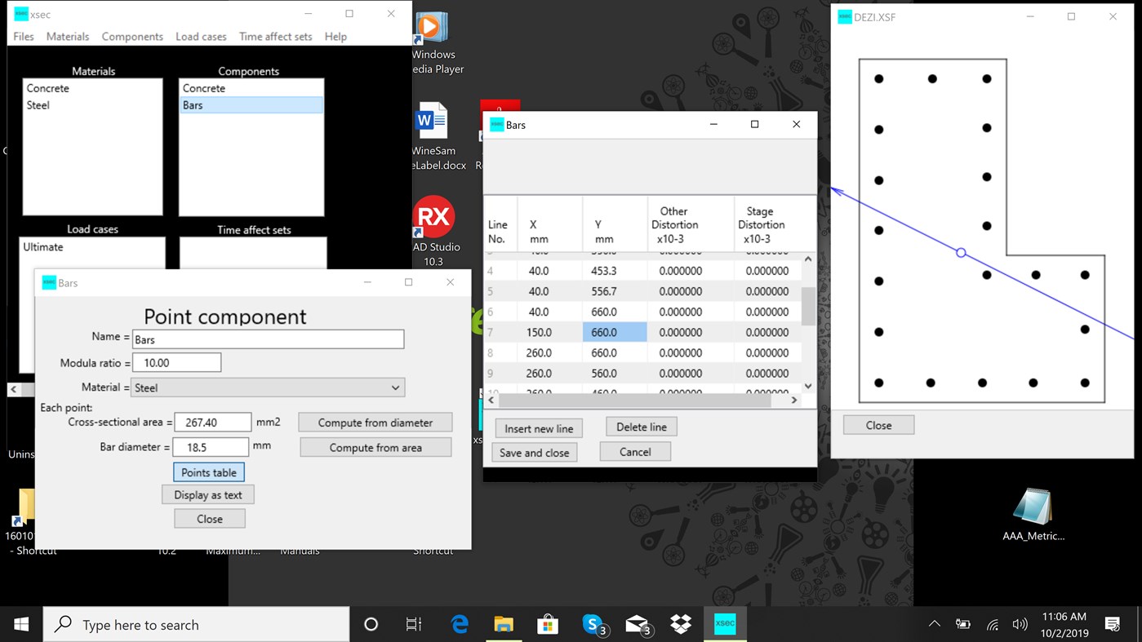The image size is (1142, 642).
Task: Open Dropbox from the taskbar
Action: click(680, 624)
